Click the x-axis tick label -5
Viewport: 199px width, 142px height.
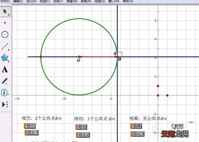[x=111, y=99]
